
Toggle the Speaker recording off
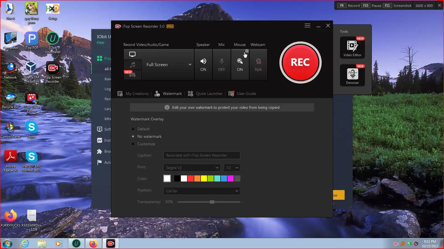(x=203, y=64)
